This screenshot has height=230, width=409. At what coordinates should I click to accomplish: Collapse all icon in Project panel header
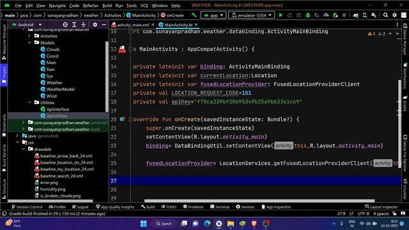click(x=84, y=24)
